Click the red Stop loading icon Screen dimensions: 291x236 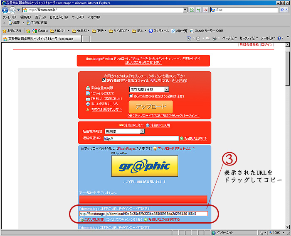click(206, 10)
